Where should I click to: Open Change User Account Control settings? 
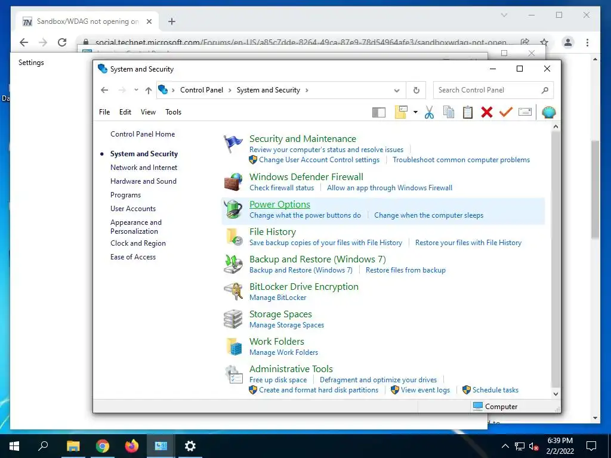pyautogui.click(x=319, y=160)
